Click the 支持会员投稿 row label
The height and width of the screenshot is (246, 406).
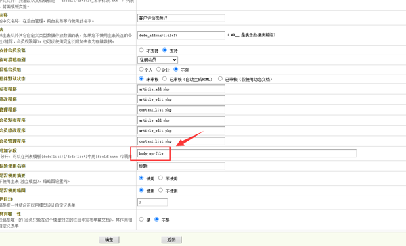click(x=13, y=50)
